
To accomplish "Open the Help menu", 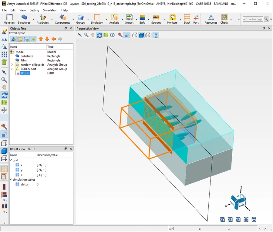I will coord(64,10).
